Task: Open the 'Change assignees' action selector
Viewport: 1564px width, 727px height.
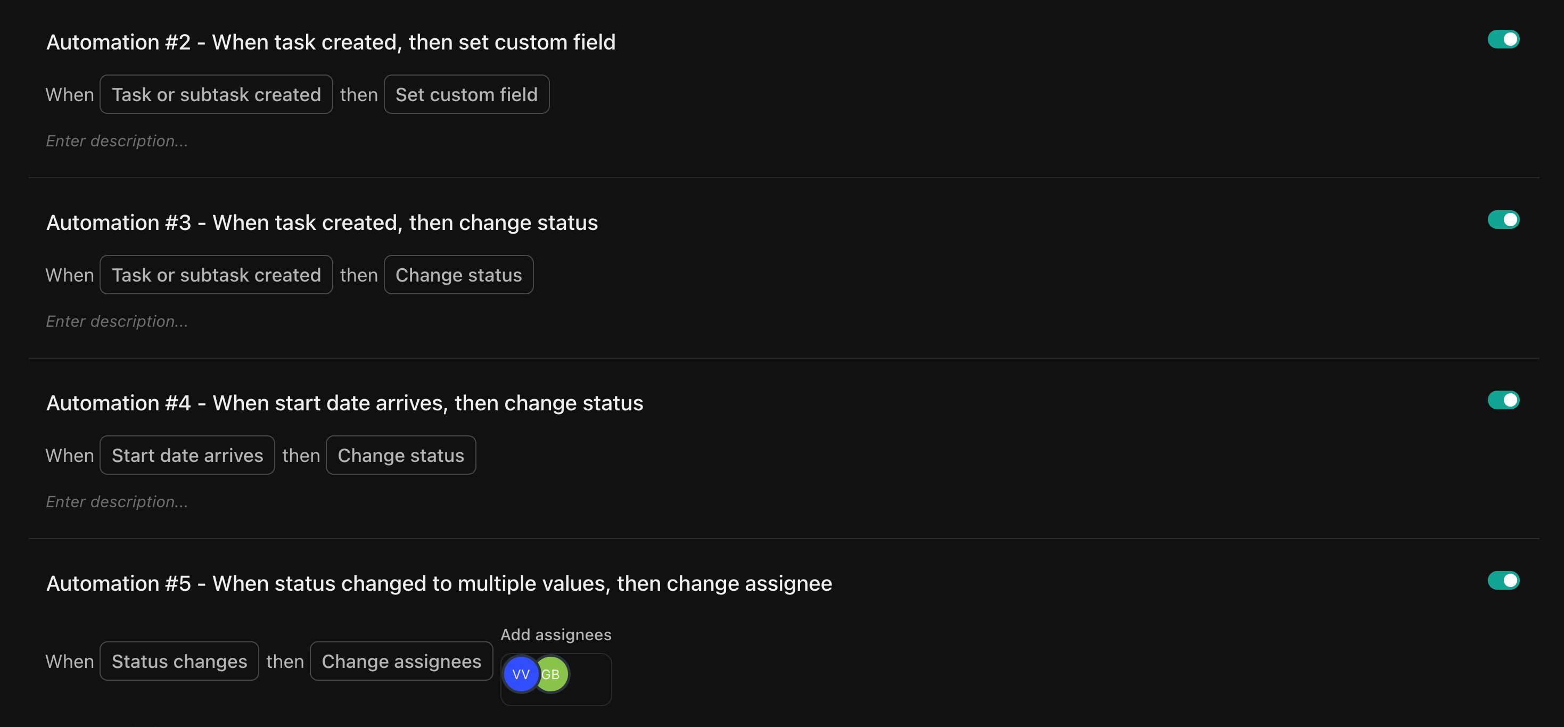Action: coord(401,661)
